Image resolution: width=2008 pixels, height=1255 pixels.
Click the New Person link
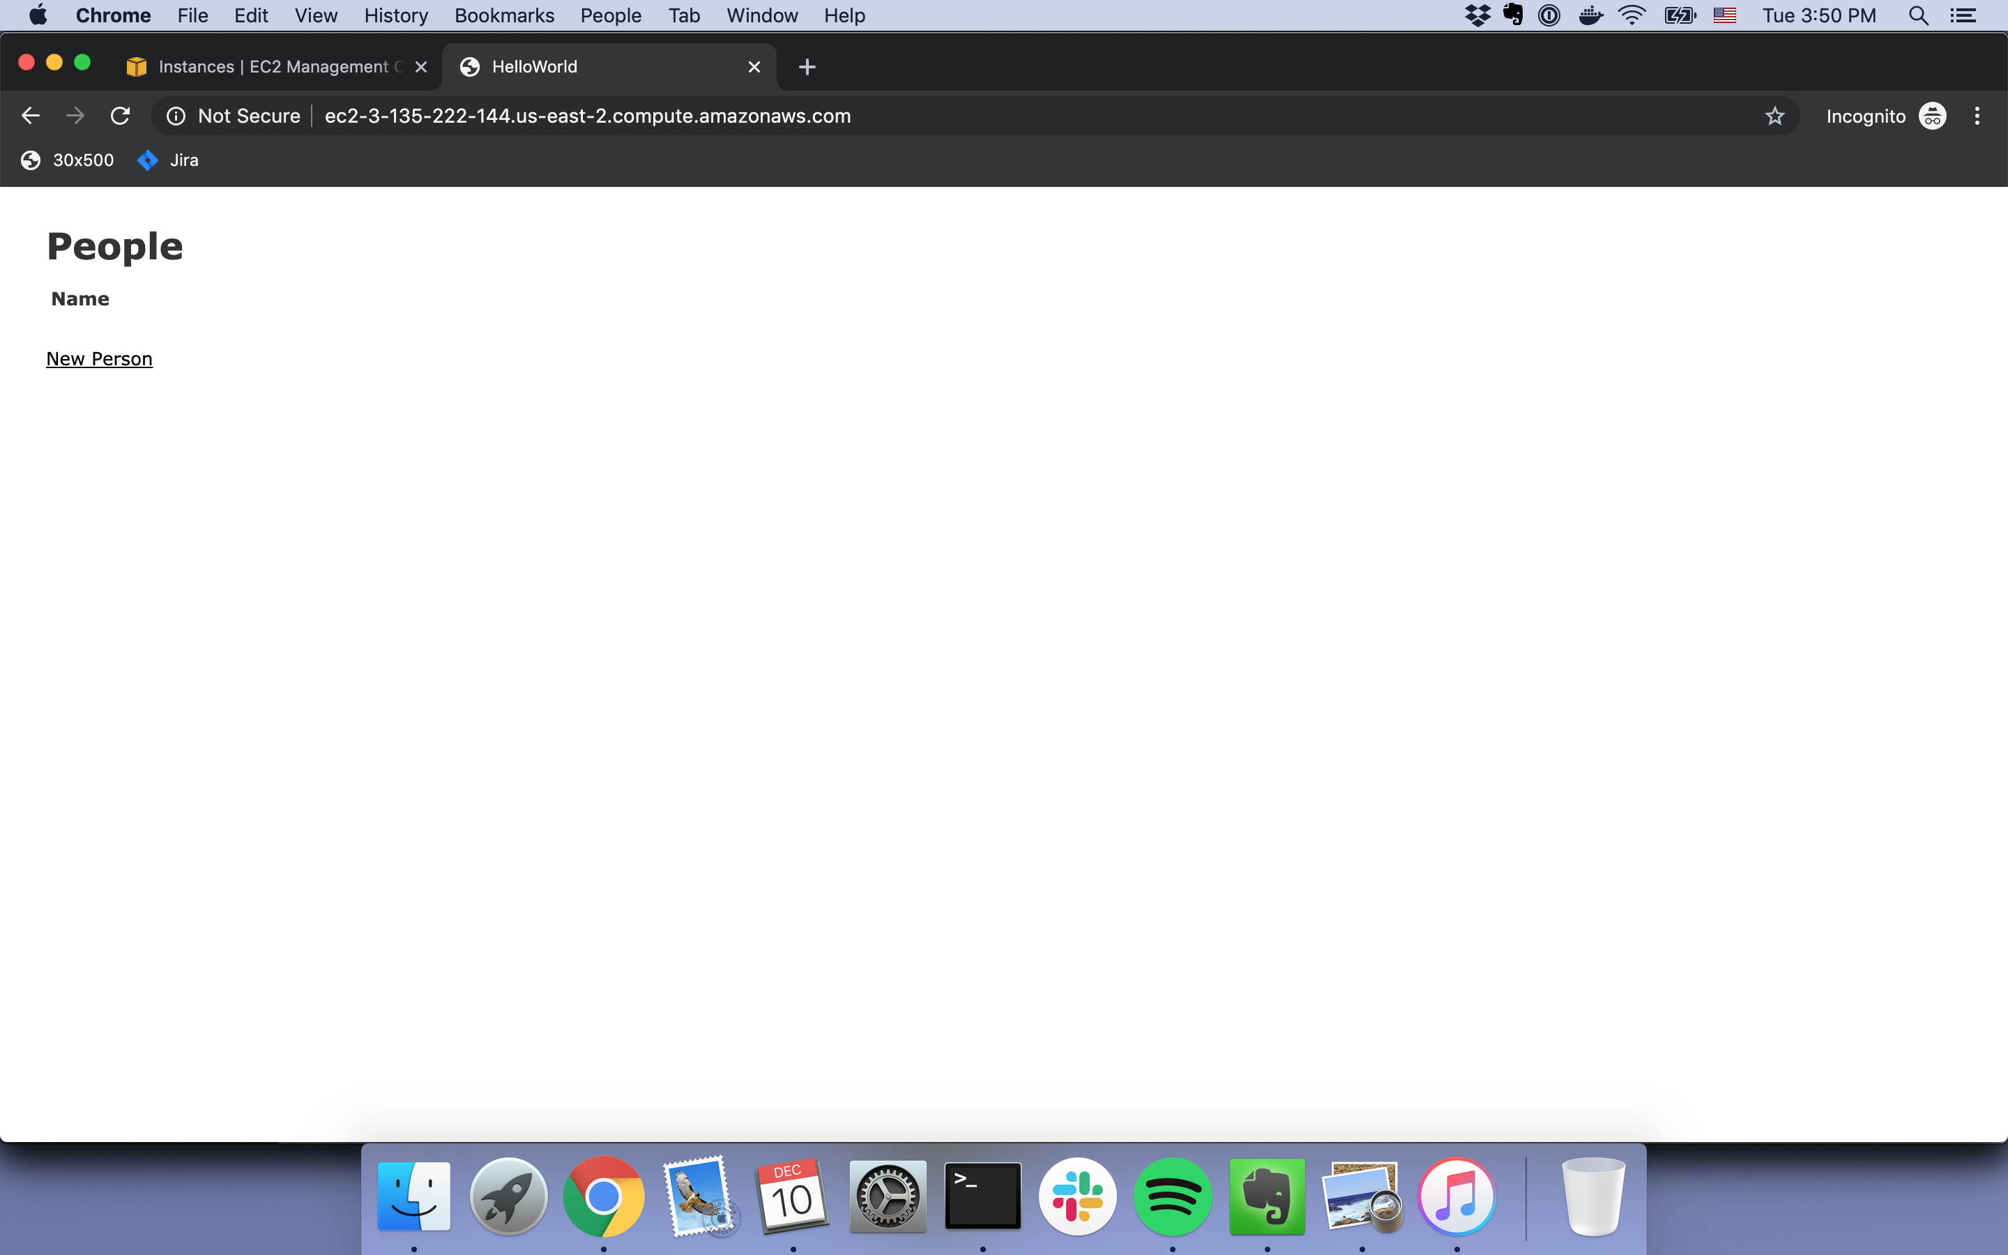click(x=100, y=358)
